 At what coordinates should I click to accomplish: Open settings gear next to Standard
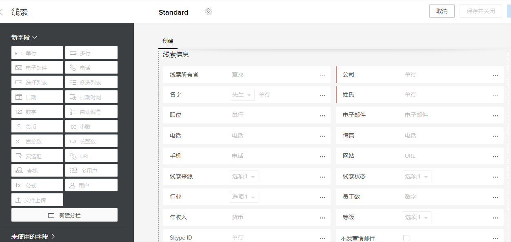[x=209, y=11]
